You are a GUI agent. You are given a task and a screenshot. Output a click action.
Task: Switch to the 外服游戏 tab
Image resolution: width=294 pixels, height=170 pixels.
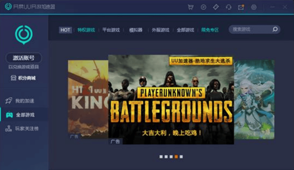[160, 30]
